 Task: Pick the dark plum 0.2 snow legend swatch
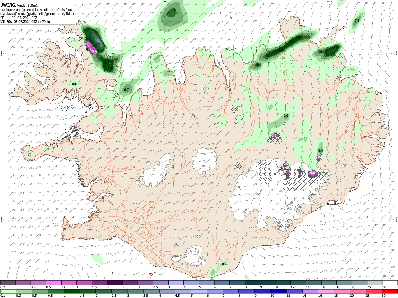(8, 282)
